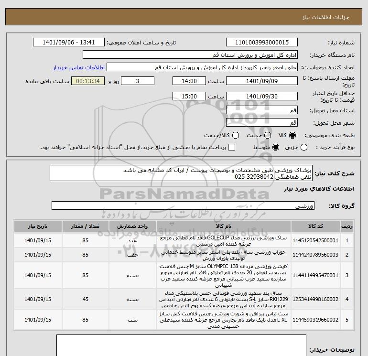Click the need number field 1101003993000015
This screenshot has width=368, height=356.
click(x=262, y=43)
